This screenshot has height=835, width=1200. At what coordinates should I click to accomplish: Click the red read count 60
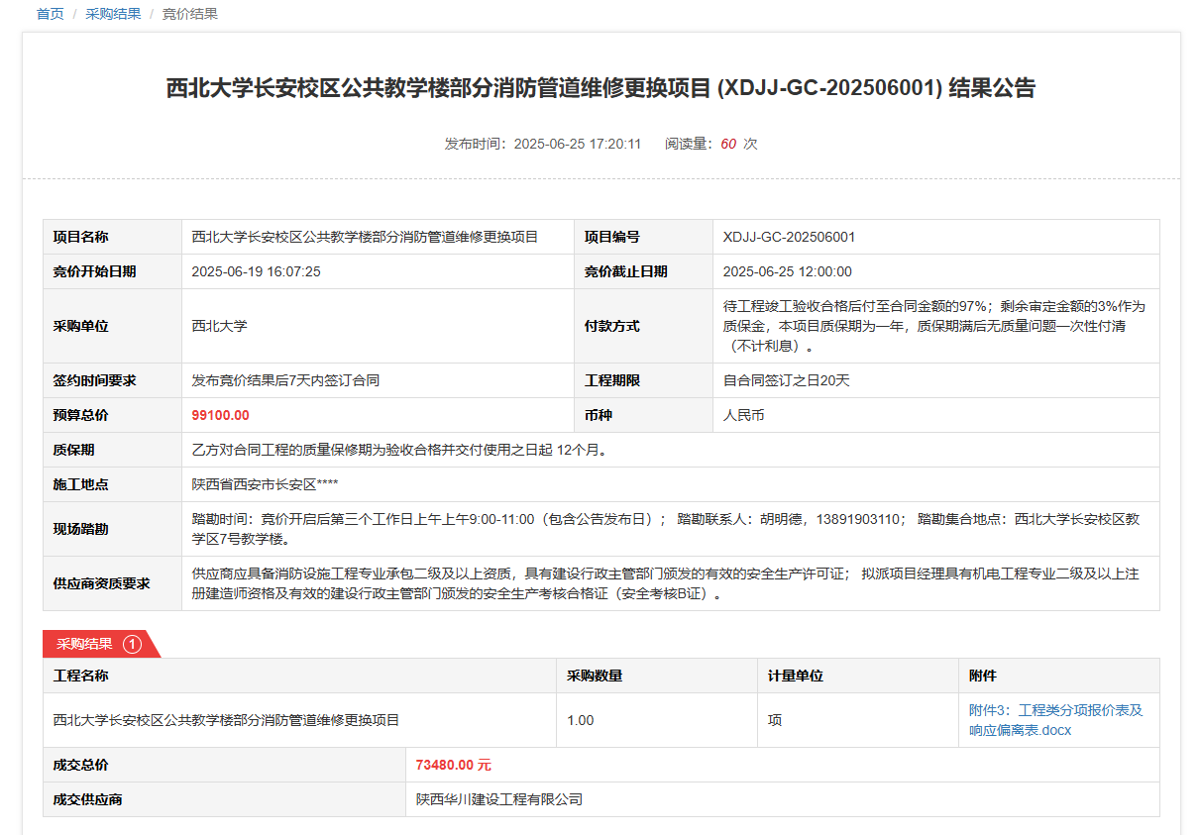(x=728, y=144)
